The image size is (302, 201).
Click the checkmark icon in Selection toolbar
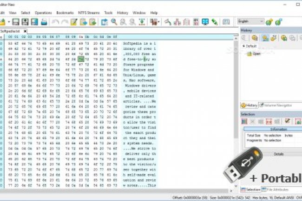pos(287,121)
